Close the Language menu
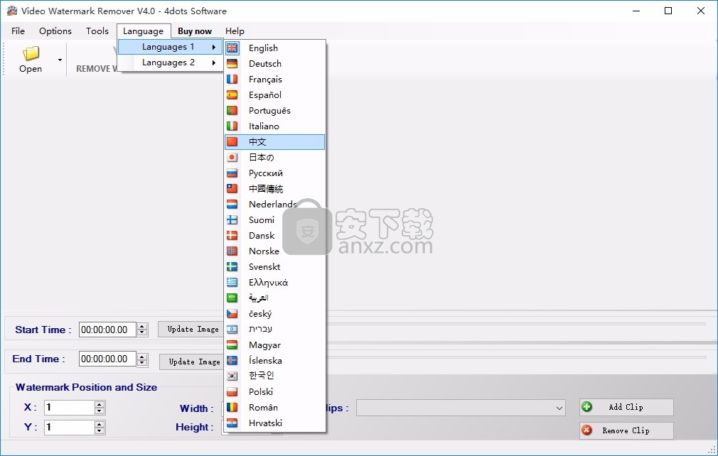The width and height of the screenshot is (718, 456). coord(144,31)
